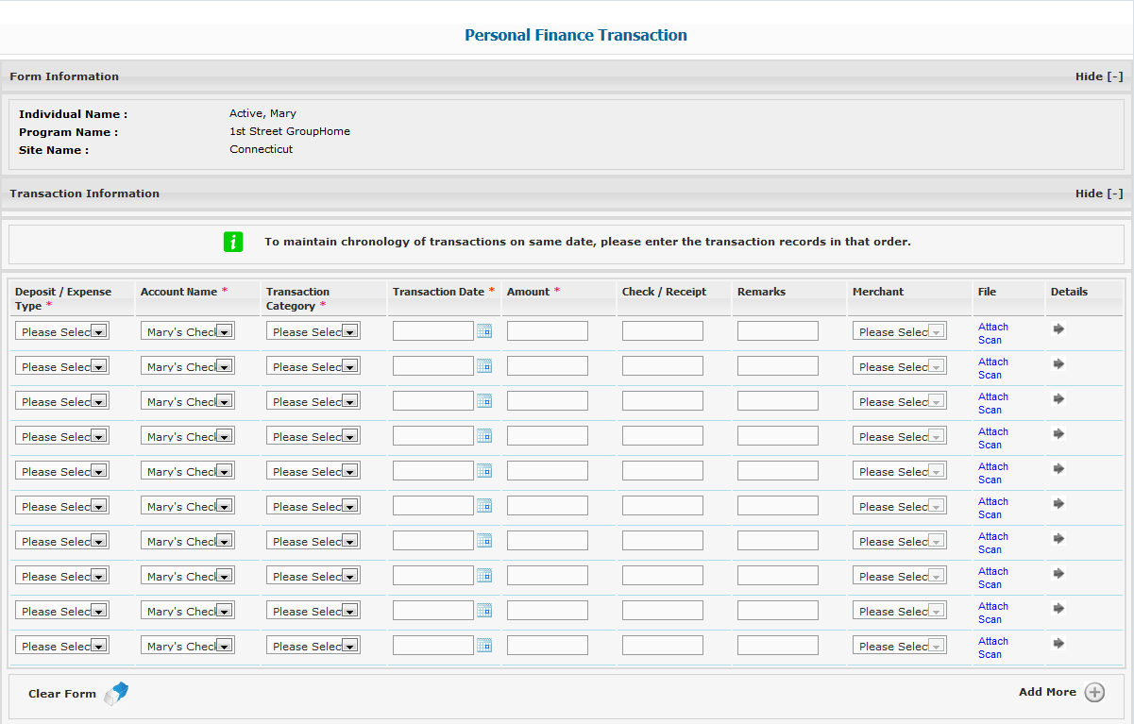
Task: Click the details arrow in tenth row
Action: click(x=1058, y=643)
